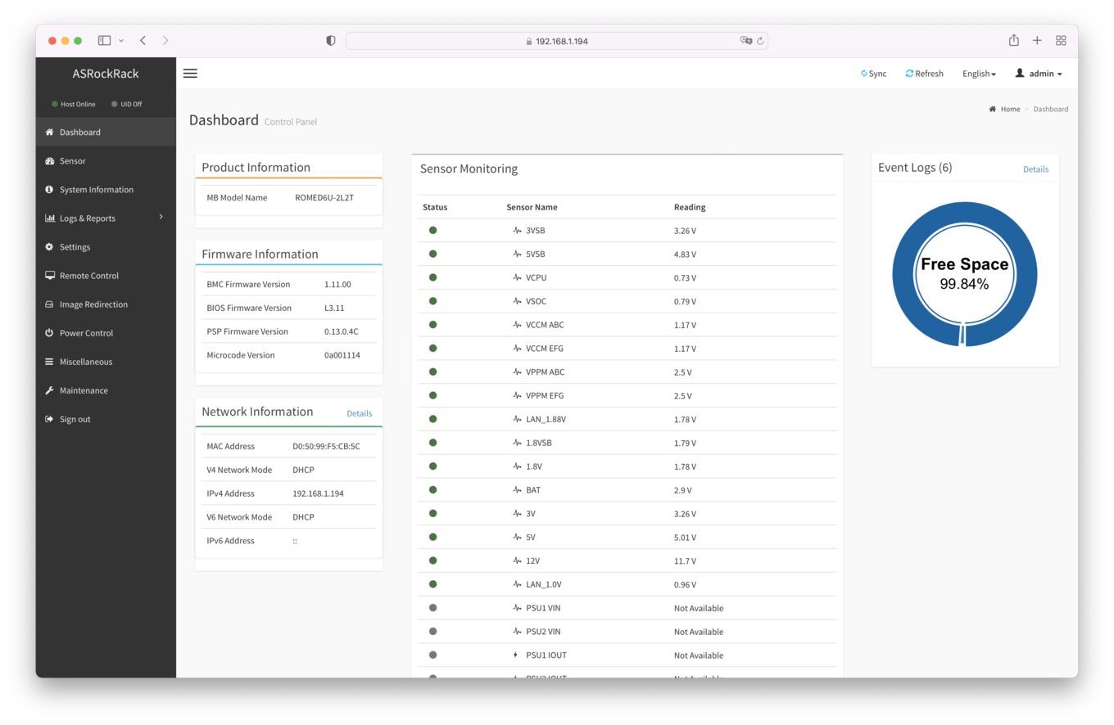The image size is (1114, 725).
Task: Click the translate icon in address bar
Action: pyautogui.click(x=745, y=41)
